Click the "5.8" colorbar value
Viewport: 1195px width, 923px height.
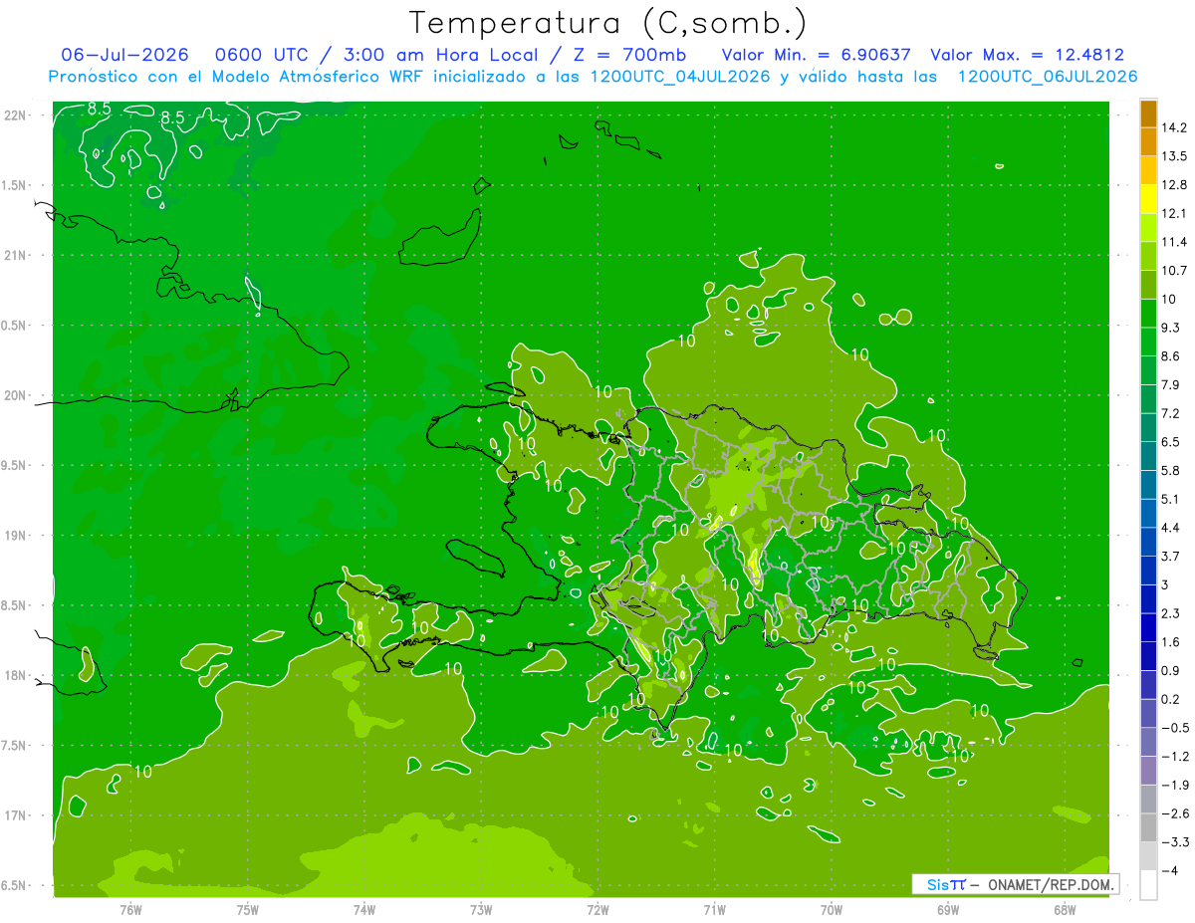coord(1171,470)
